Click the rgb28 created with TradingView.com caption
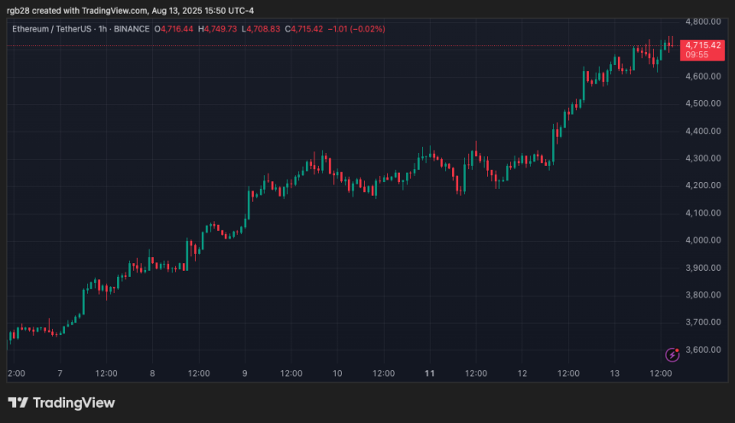The width and height of the screenshot is (735, 423). (130, 10)
